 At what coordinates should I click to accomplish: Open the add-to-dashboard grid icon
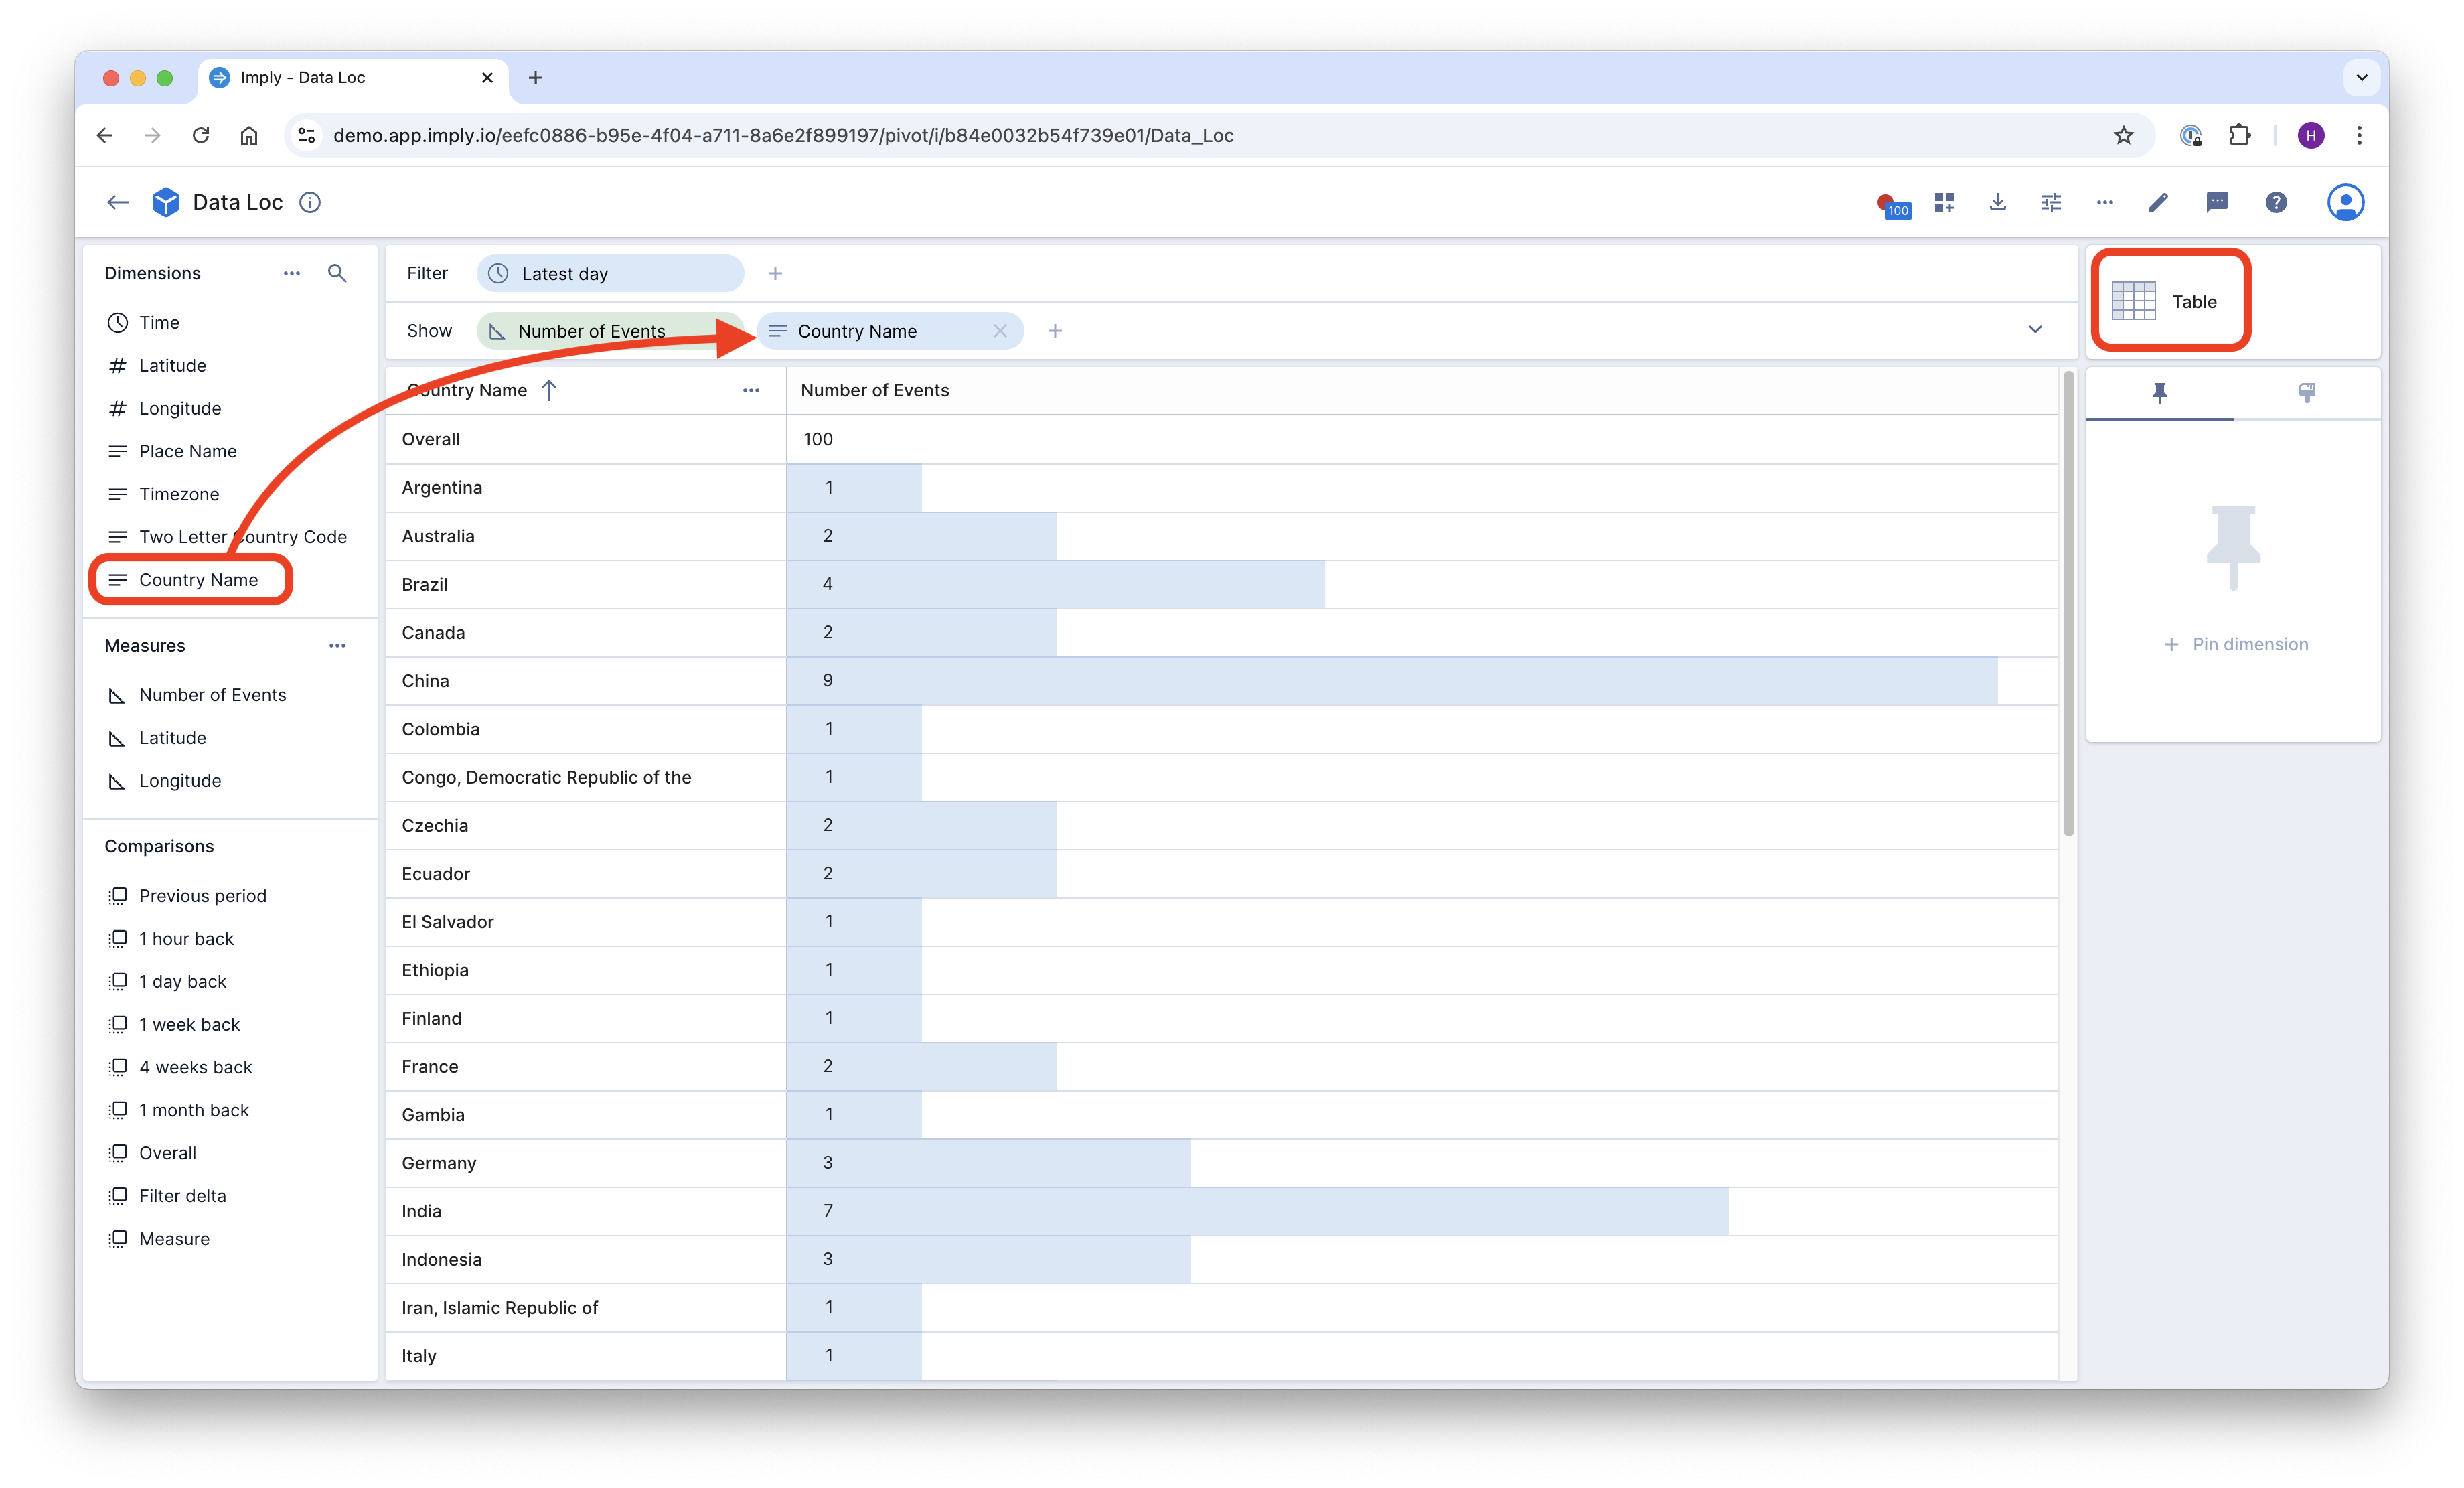(x=1944, y=202)
